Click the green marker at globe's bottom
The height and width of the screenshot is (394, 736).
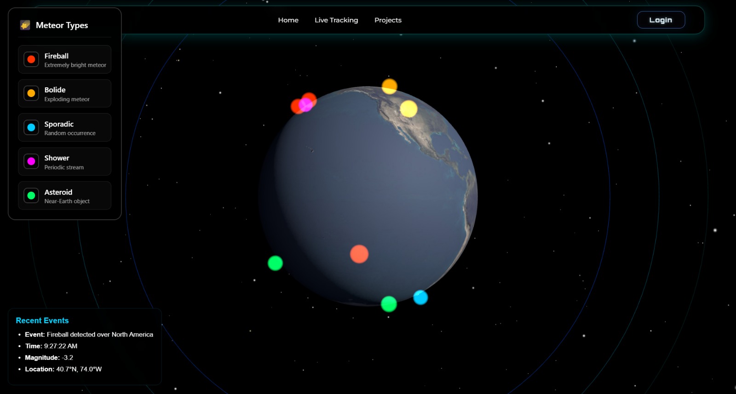(389, 304)
